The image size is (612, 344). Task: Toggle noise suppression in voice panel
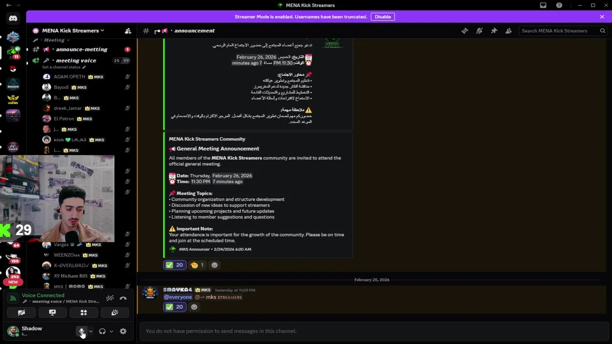point(110,298)
